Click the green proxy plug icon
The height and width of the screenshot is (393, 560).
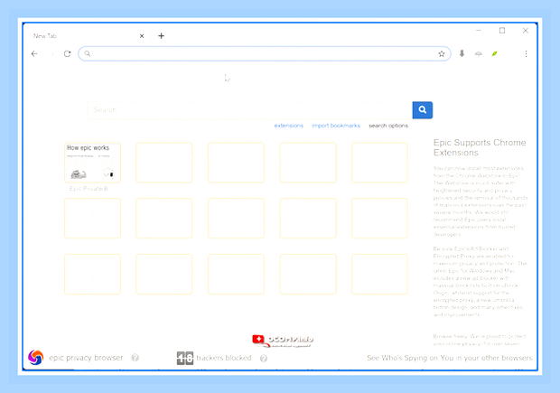[x=495, y=54]
